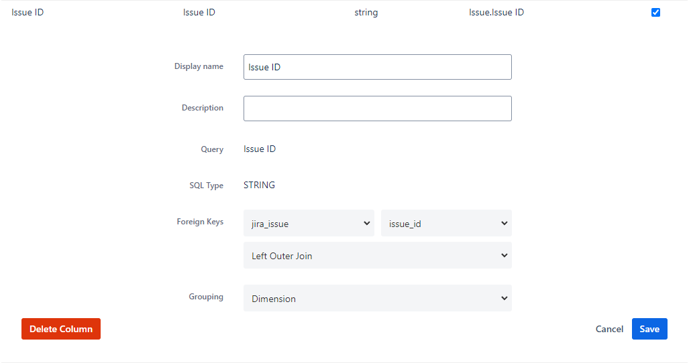The height and width of the screenshot is (363, 689).
Task: Click the Display name label
Action: coord(199,66)
